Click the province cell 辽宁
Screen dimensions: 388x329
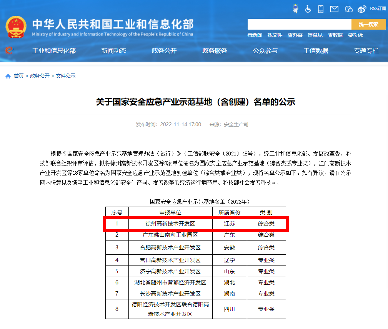230,260
